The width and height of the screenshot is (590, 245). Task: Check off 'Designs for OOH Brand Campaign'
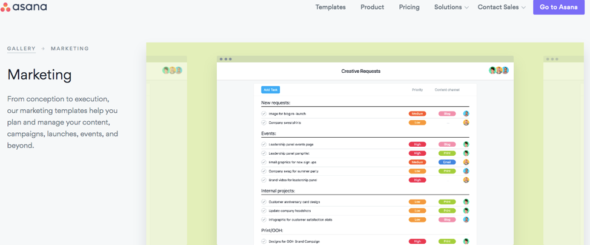[264, 241]
